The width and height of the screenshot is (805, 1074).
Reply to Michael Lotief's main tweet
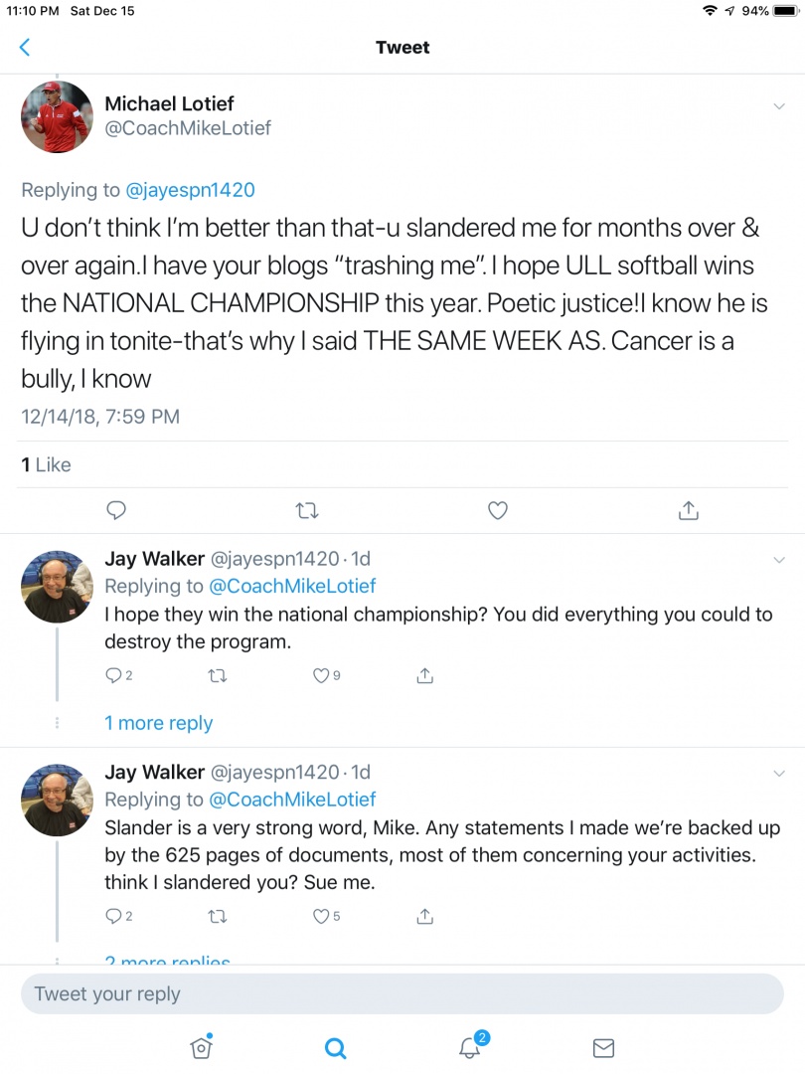click(116, 510)
